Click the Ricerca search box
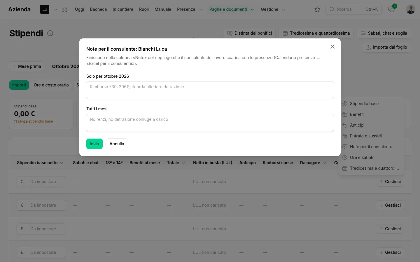Screen dimensions: 420x262 (x=353, y=9)
